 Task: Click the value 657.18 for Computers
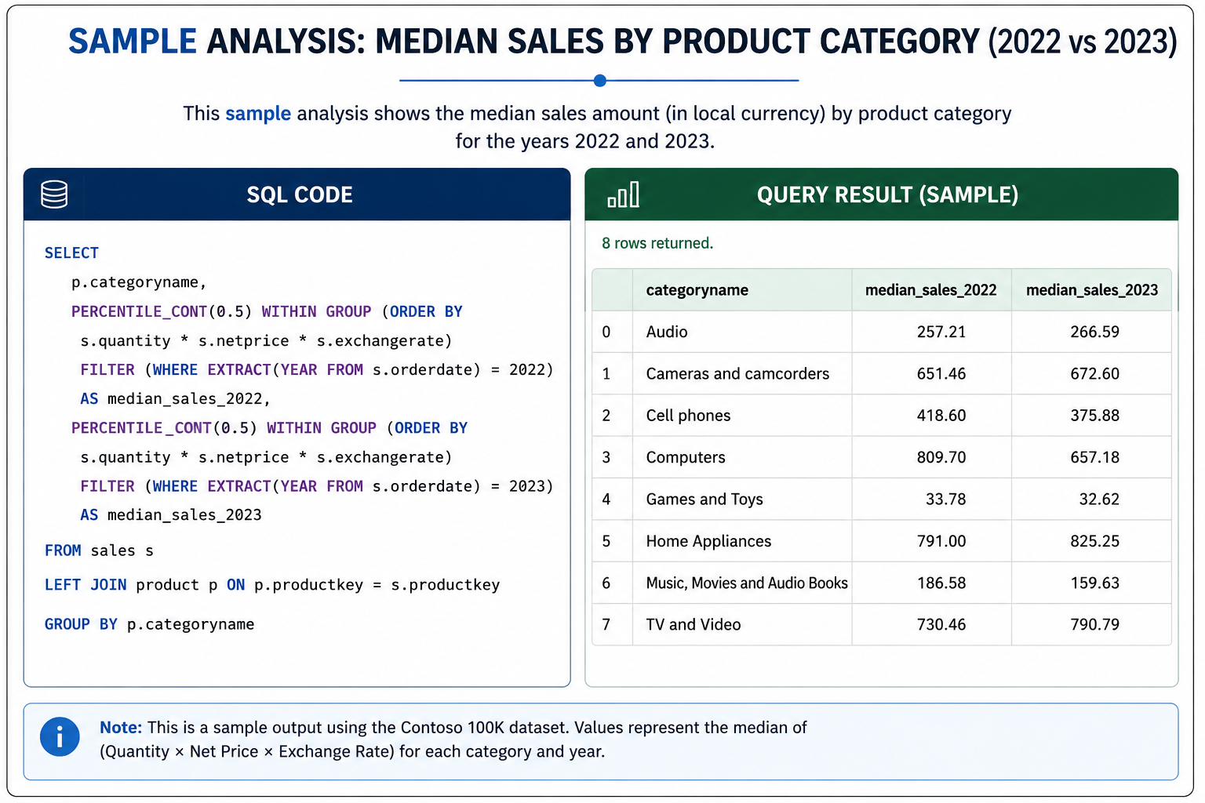pos(1095,457)
